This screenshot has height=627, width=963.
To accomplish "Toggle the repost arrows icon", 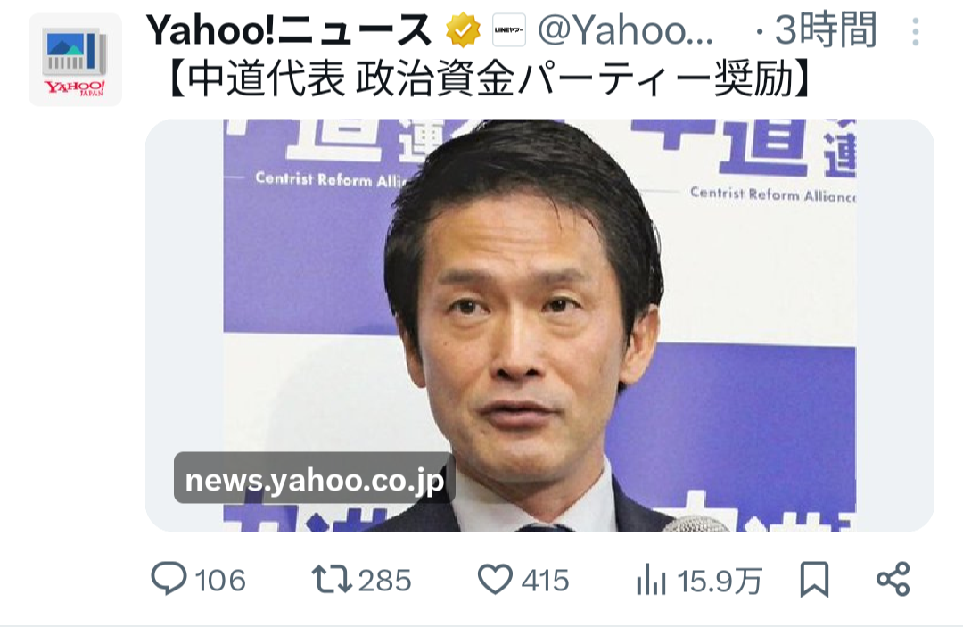I will [332, 579].
